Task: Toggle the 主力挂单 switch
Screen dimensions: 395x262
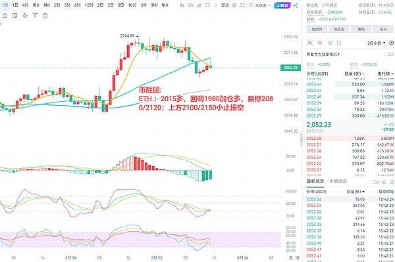Action: tap(388, 55)
